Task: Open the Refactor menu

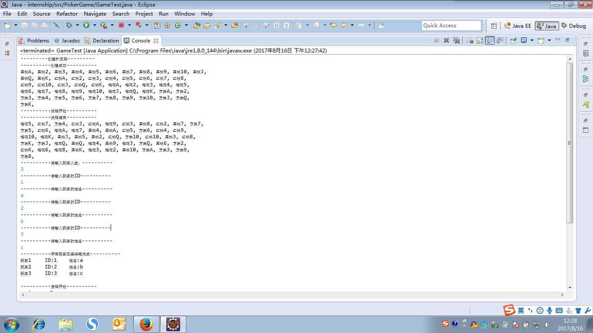Action: coord(67,13)
